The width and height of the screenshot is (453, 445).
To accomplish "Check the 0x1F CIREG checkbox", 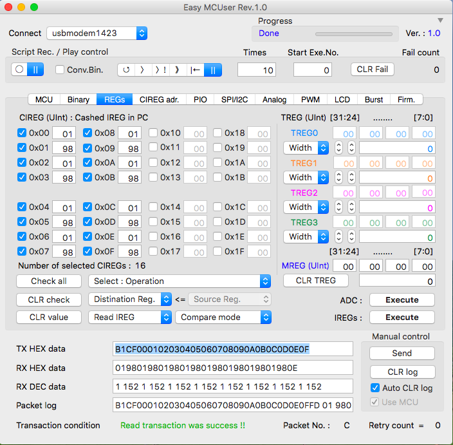I will [x=217, y=251].
